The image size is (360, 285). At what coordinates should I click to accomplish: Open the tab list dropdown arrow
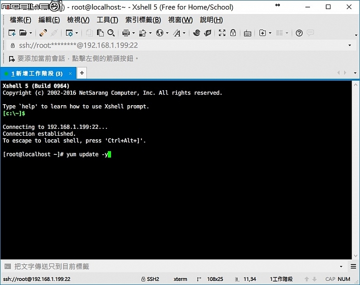pyautogui.click(x=355, y=73)
